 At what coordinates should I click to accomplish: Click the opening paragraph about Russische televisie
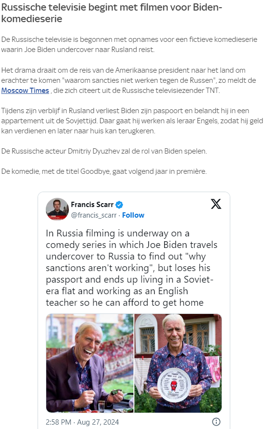tap(129, 45)
